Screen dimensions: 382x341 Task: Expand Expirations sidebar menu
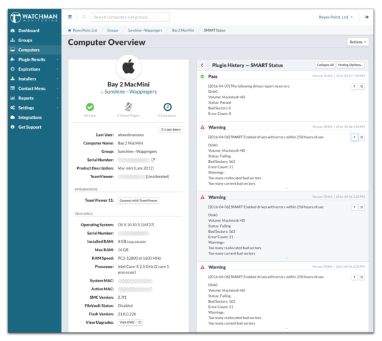34,69
